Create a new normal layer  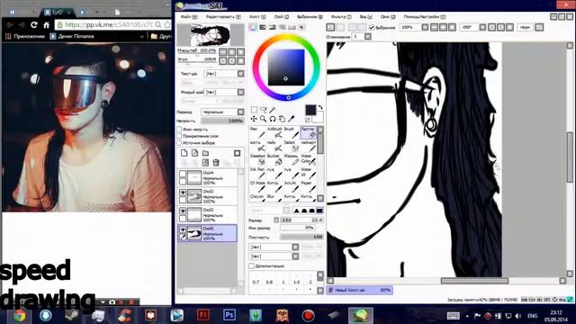184,153
